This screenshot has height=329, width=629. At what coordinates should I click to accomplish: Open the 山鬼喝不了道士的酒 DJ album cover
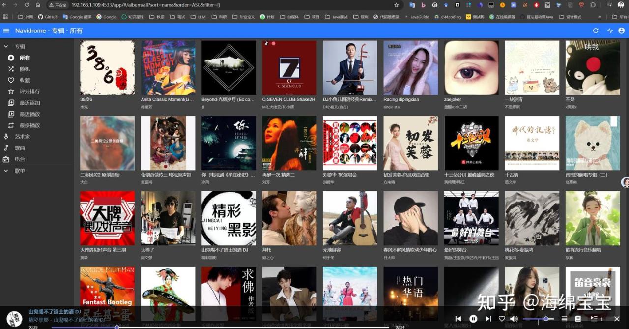(x=229, y=218)
